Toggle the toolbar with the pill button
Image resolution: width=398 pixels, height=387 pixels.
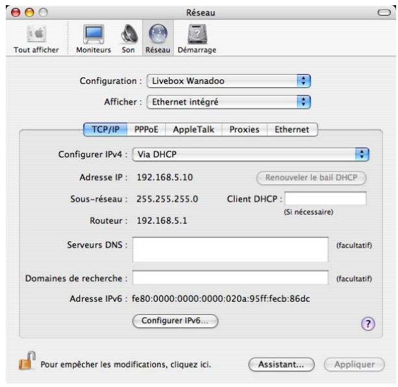(x=384, y=12)
